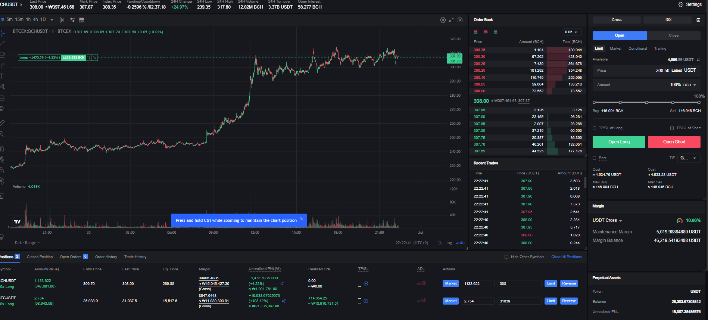This screenshot has width=708, height=320.
Task: Share BCHUSDT unrealized PNL
Action: (x=282, y=284)
